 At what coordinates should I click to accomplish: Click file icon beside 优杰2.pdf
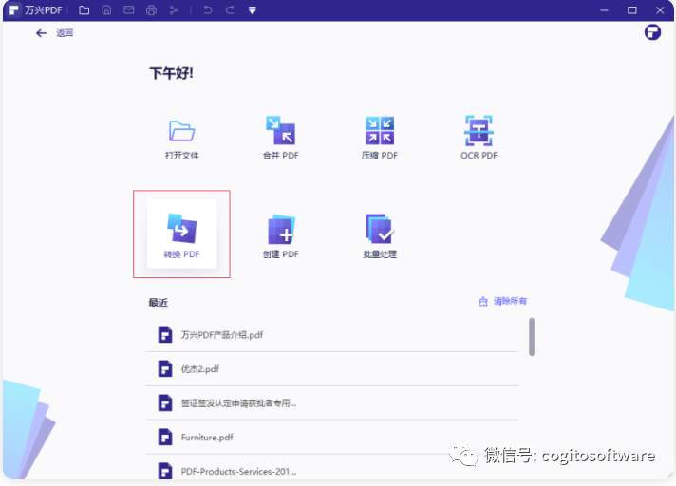pyautogui.click(x=164, y=368)
